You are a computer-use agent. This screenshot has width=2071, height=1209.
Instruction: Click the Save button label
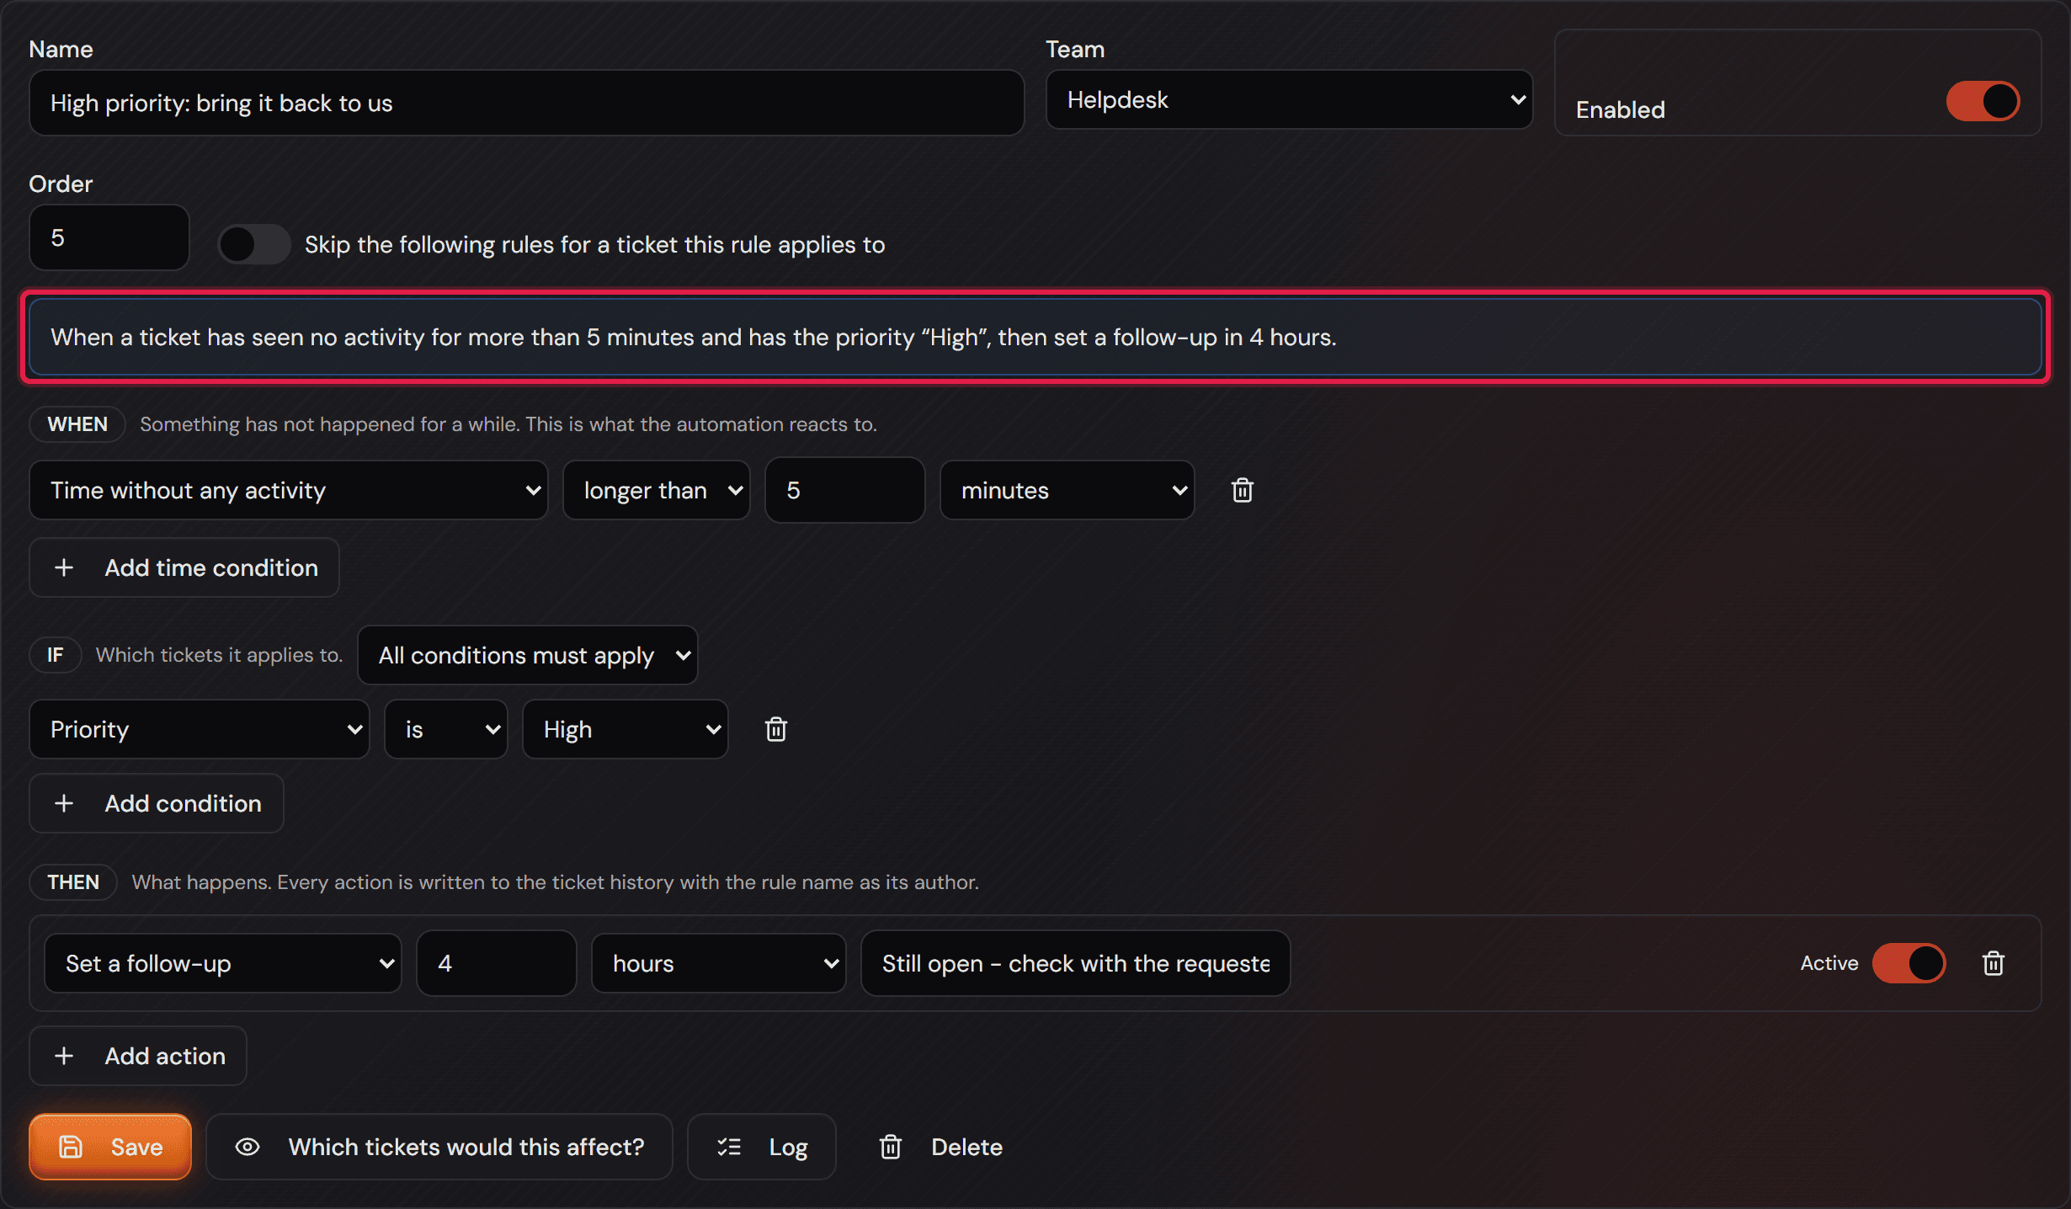coord(136,1147)
